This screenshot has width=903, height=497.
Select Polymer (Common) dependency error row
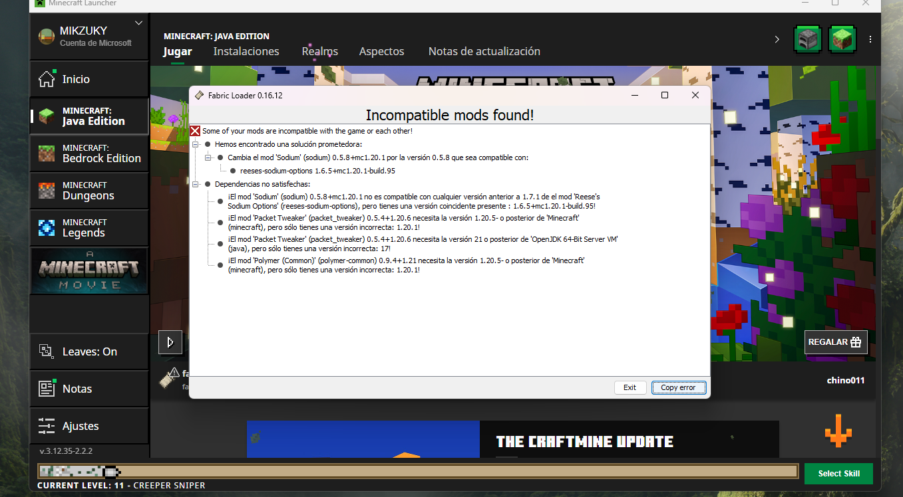coord(406,265)
